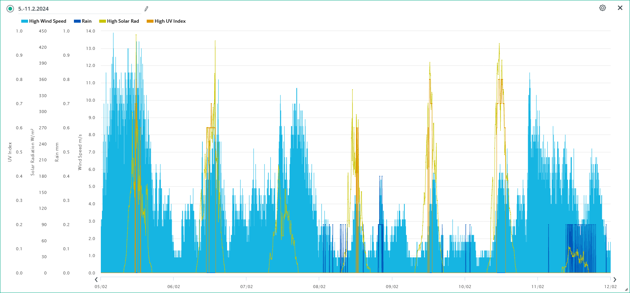Click the 5.-11.2.2024 title field
Screen dimensions: 630x293
coord(76,9)
